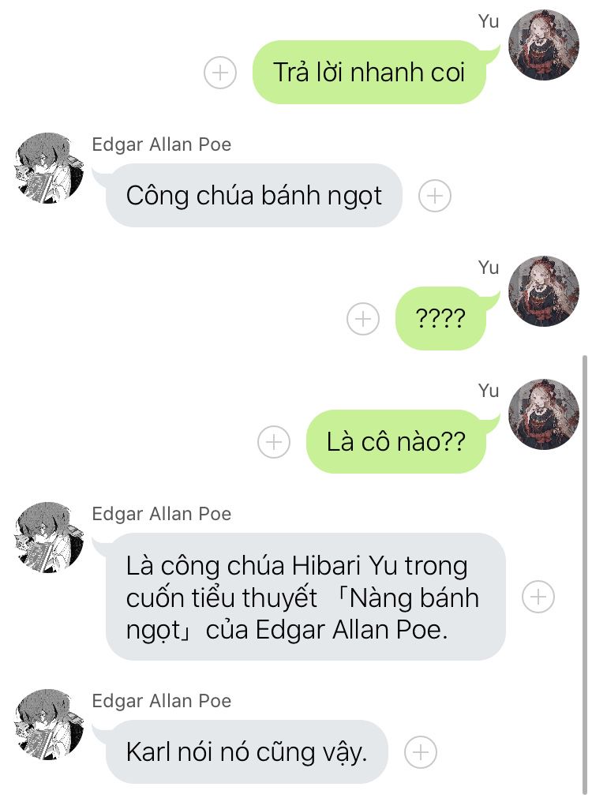Tap plus icon beside "Karl nói nó cũng vậy."
The width and height of the screenshot is (592, 798).
(421, 752)
